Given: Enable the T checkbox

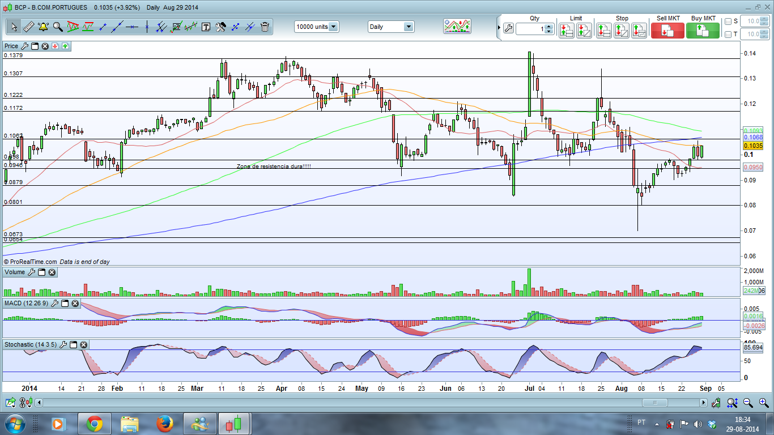Looking at the screenshot, I should pyautogui.click(x=728, y=35).
